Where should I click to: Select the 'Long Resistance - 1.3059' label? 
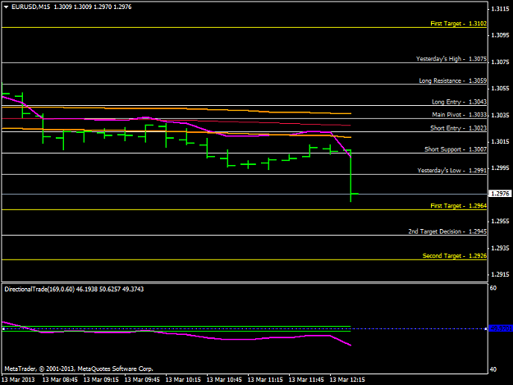tap(453, 80)
